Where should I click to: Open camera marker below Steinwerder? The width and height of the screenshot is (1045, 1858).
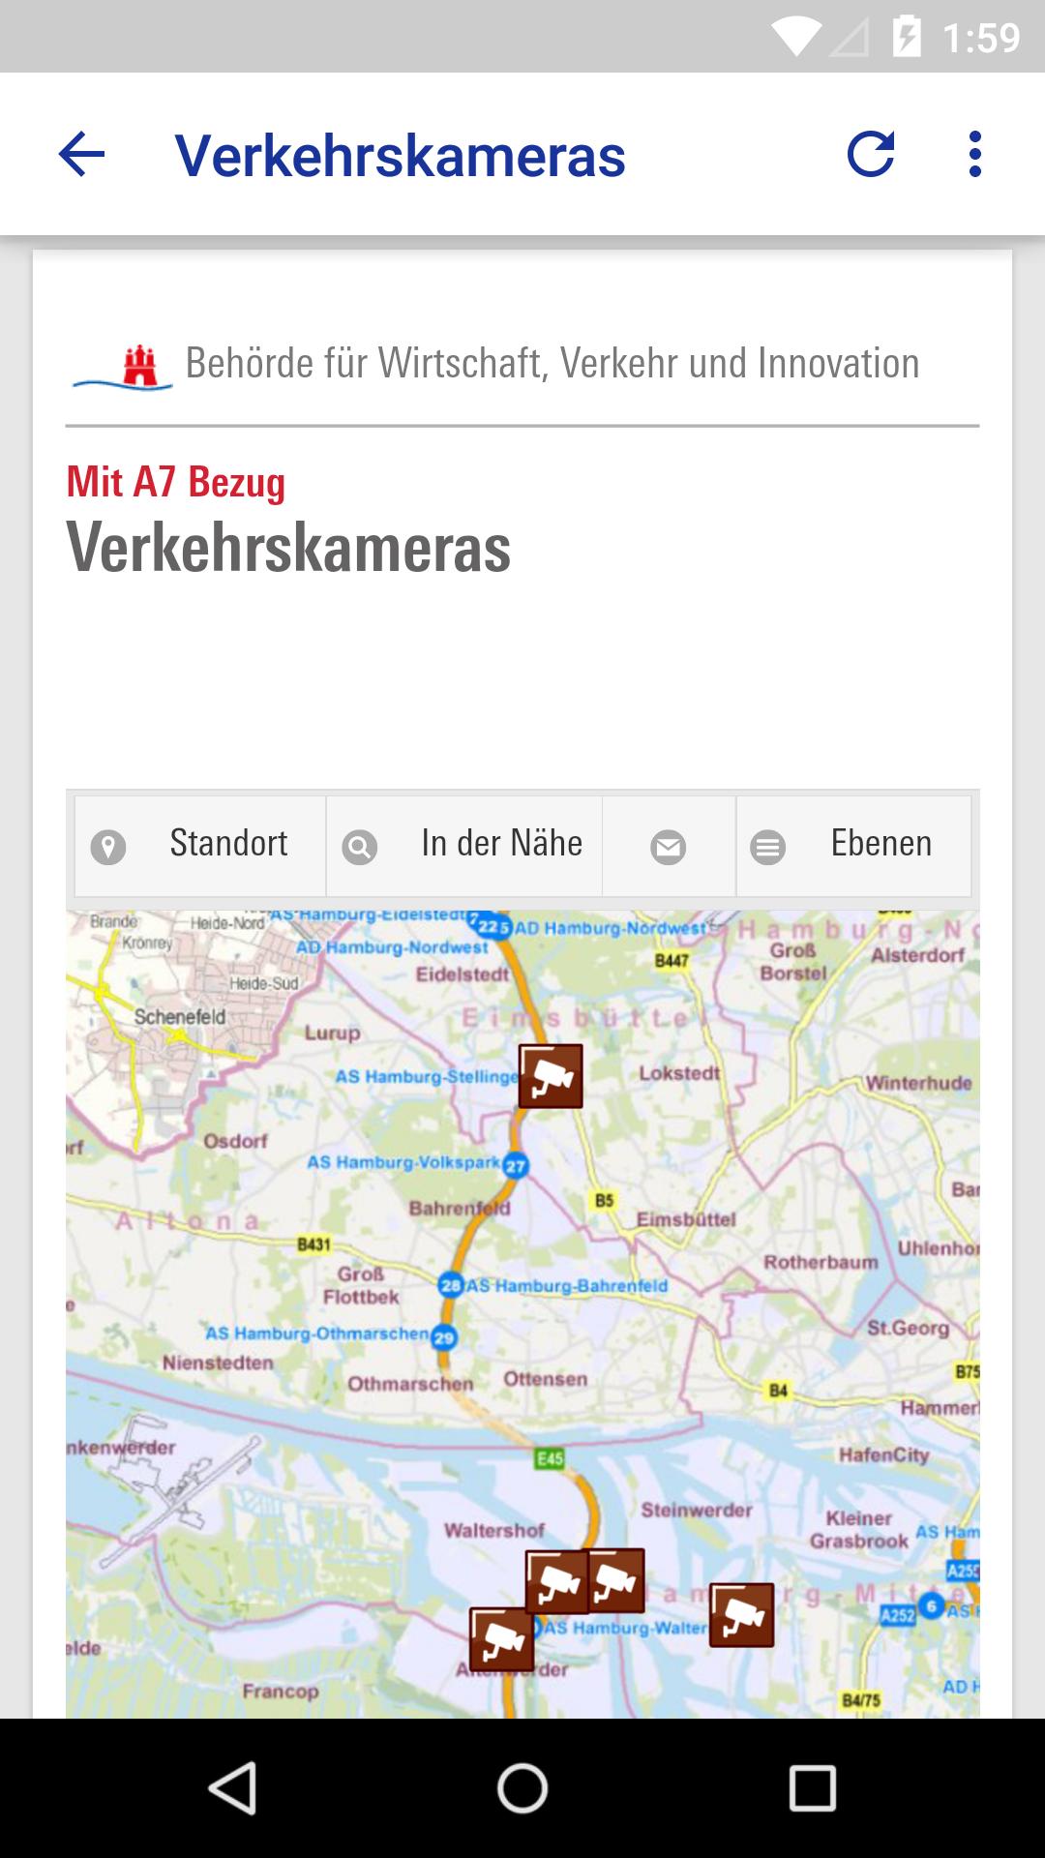742,1615
